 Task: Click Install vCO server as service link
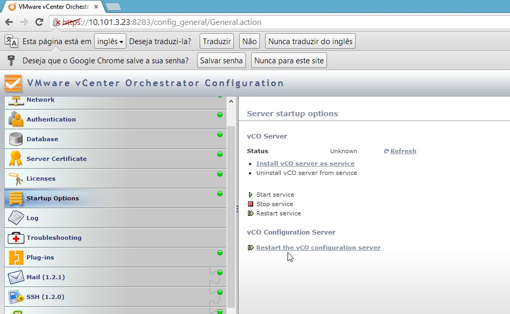[x=305, y=163]
